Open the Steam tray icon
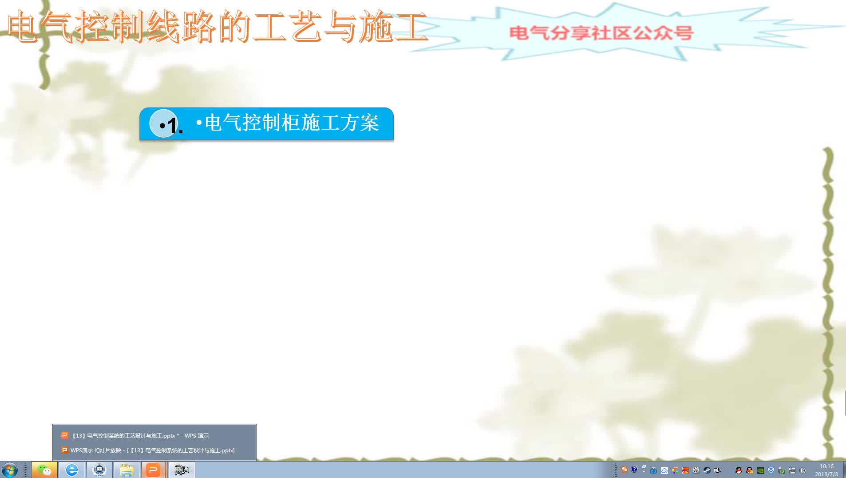846x478 pixels. click(707, 470)
